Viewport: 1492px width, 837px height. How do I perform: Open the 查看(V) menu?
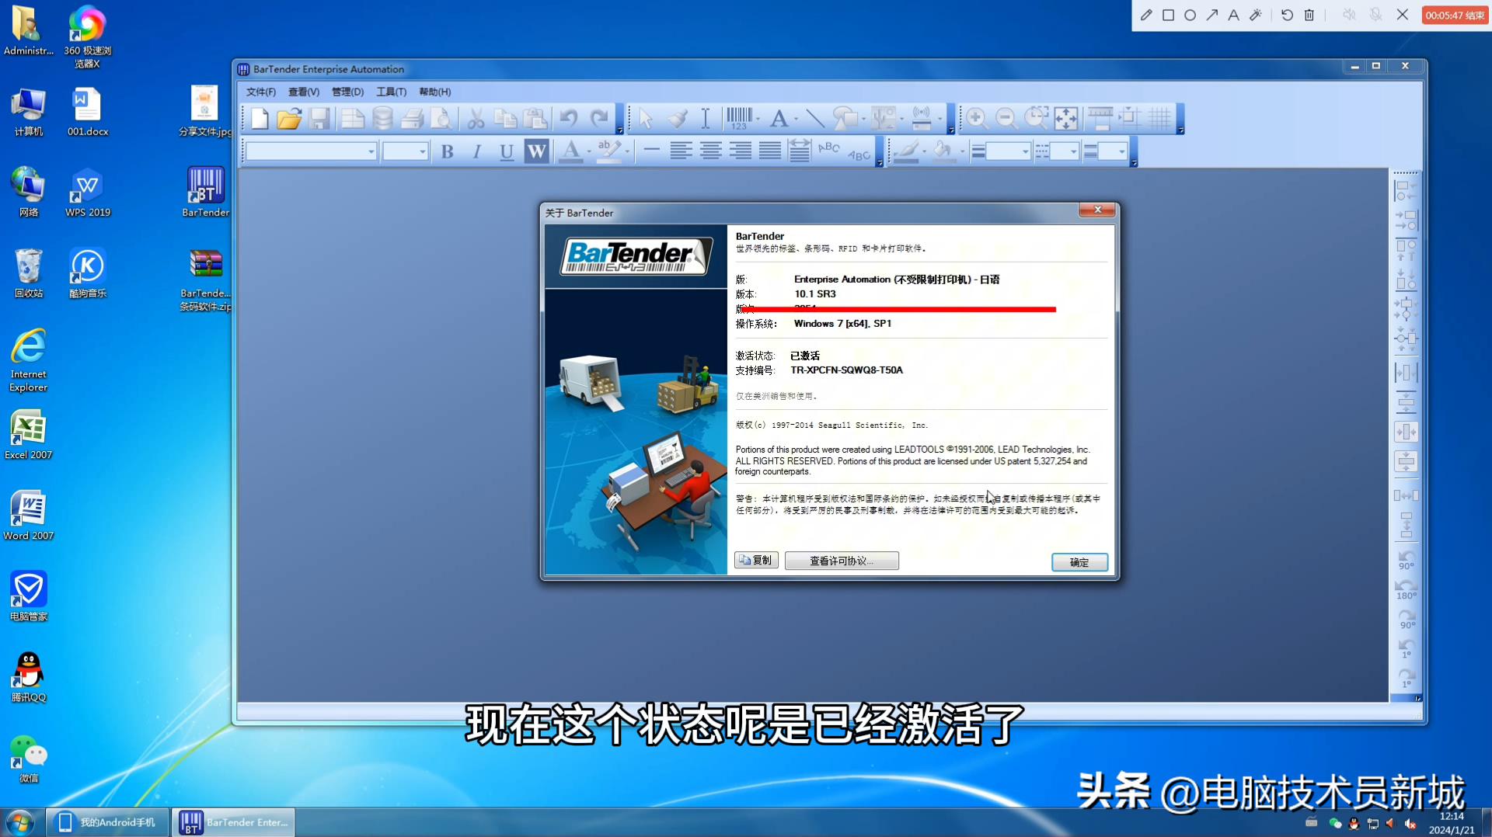point(304,92)
